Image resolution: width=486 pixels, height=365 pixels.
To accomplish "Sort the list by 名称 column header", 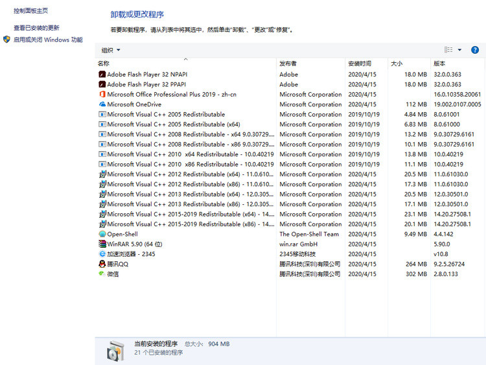I will tap(104, 64).
